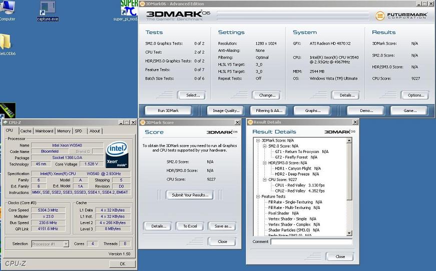Collapse the 3DMark Score tree node
The height and width of the screenshot is (271, 436).
[x=258, y=140]
